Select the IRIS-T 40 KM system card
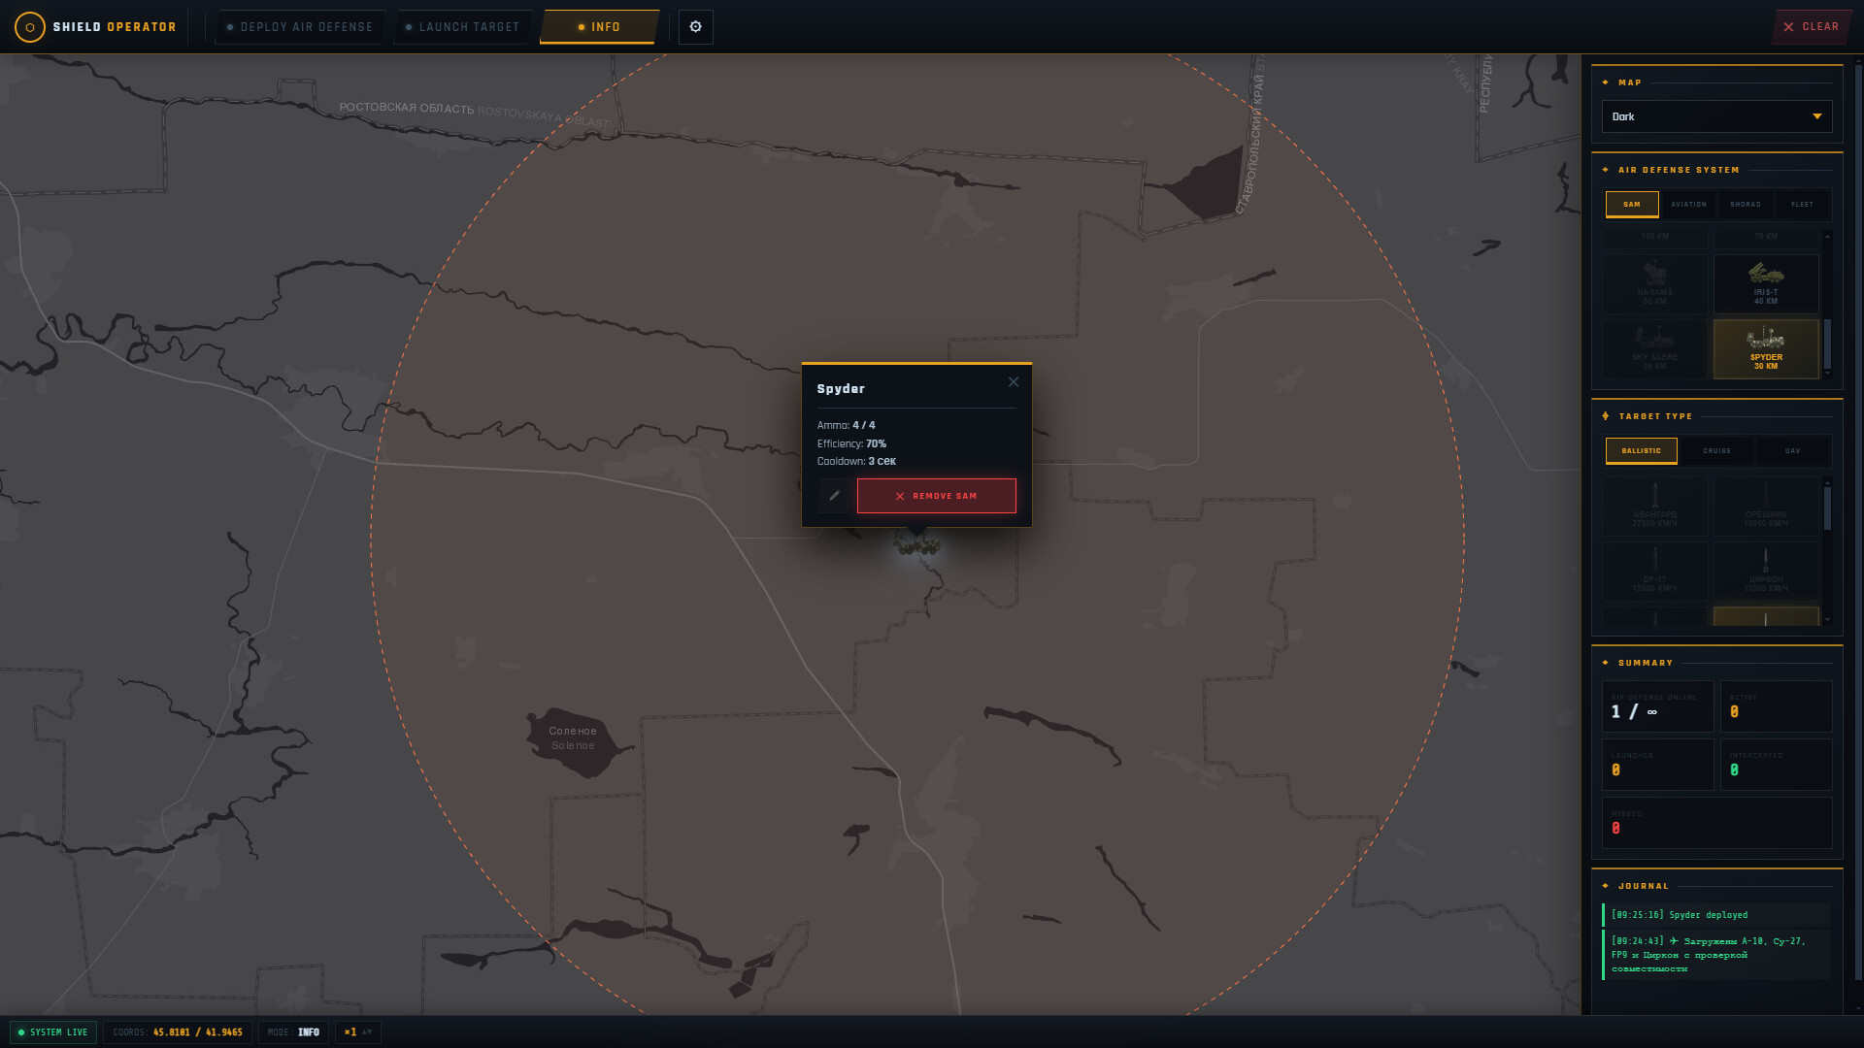Viewport: 1864px width, 1048px height. tap(1766, 283)
